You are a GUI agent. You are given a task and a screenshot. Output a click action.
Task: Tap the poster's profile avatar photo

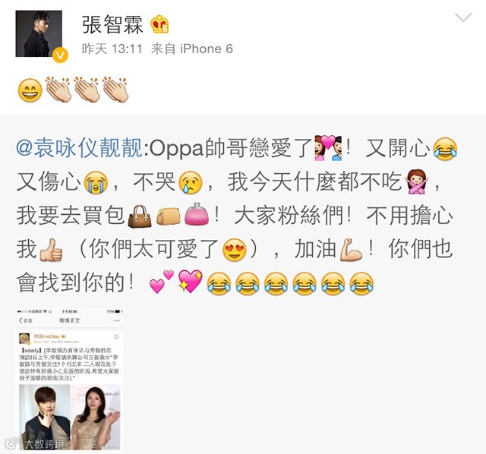click(39, 33)
